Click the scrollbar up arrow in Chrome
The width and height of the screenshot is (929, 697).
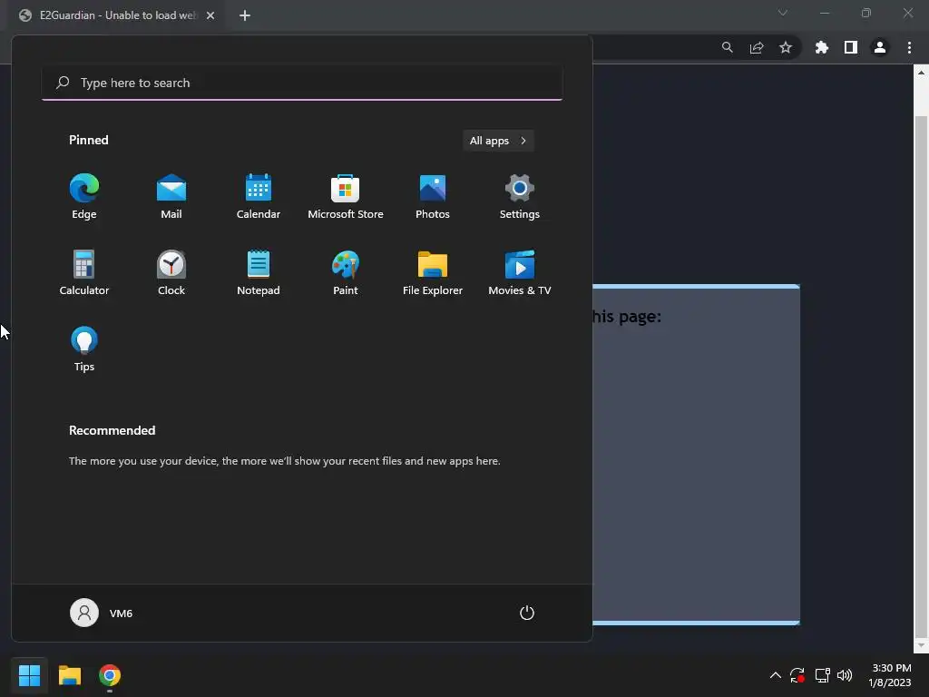click(x=921, y=73)
